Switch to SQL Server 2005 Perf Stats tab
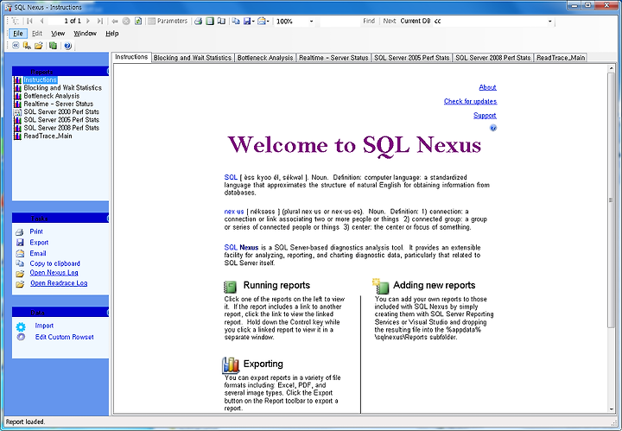Image resolution: width=622 pixels, height=431 pixels. [x=412, y=58]
